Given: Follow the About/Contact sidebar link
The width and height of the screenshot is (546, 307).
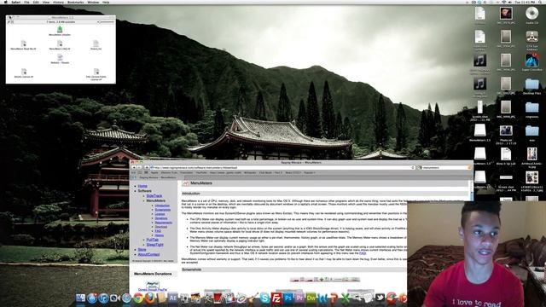Looking at the screenshot, I should [x=148, y=254].
